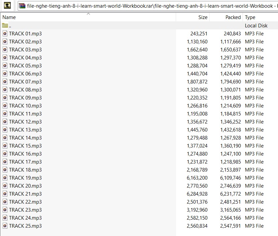Viewport: 278px width, 236px height.
Task: Click the up one level arrow icon
Action: click(x=8, y=6)
